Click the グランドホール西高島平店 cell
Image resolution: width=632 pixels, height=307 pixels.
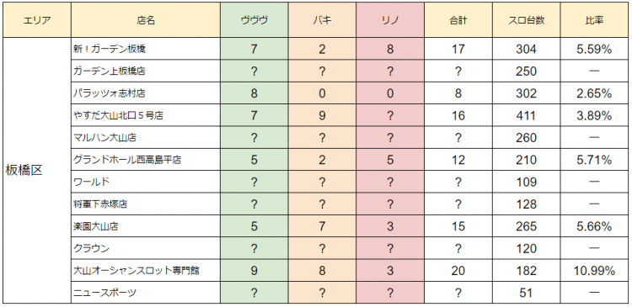(146, 160)
